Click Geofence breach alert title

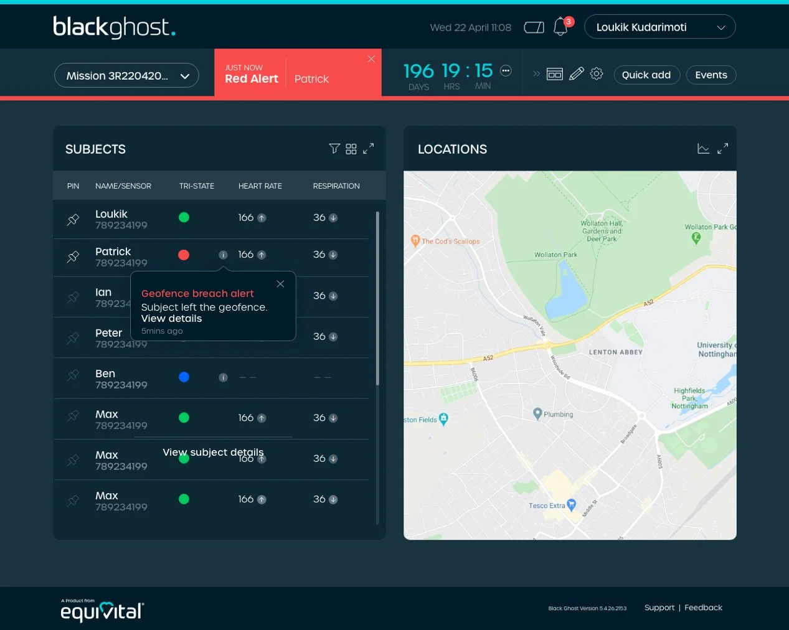(x=197, y=293)
